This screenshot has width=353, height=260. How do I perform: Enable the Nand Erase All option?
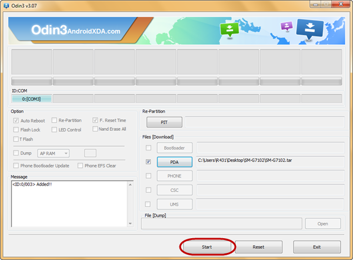pos(95,129)
